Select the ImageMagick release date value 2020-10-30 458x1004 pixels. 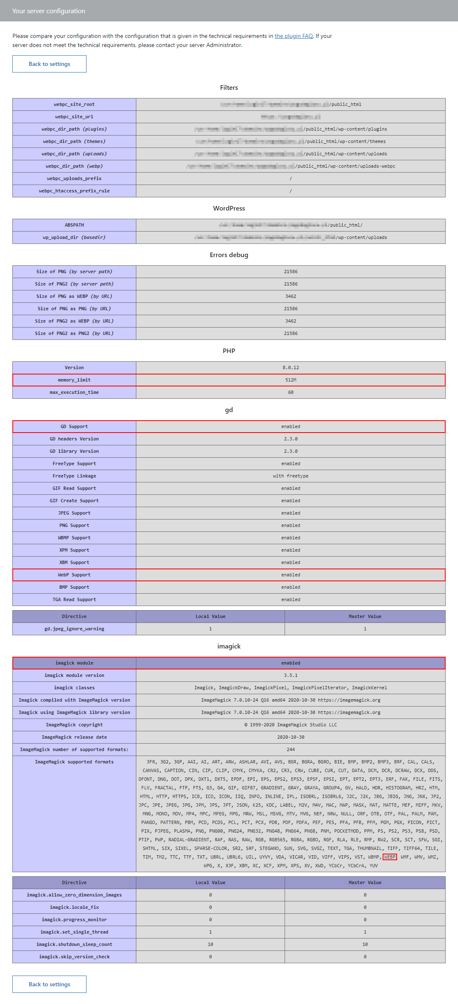[290, 737]
